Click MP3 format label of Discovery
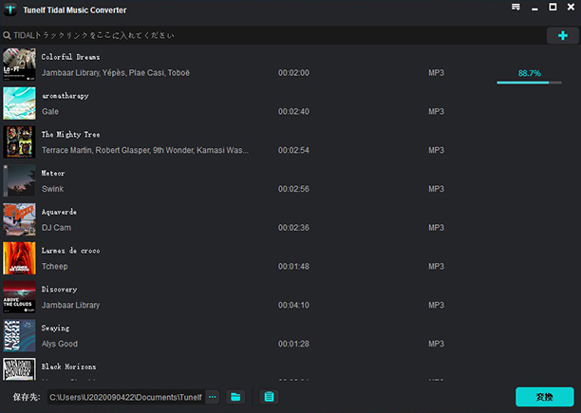This screenshot has height=413, width=581. click(x=436, y=305)
